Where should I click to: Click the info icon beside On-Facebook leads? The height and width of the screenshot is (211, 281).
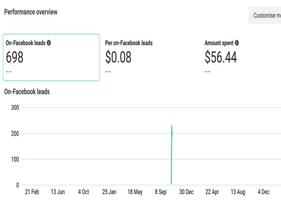click(49, 43)
